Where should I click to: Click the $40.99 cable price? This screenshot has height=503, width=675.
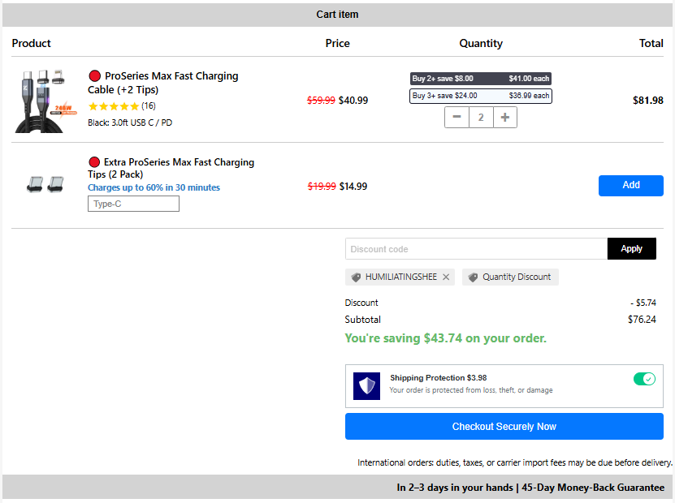coord(353,100)
